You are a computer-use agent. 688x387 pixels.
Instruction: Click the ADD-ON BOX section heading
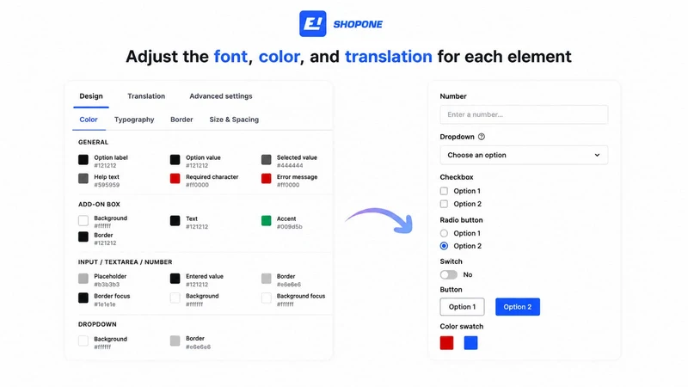pos(99,205)
